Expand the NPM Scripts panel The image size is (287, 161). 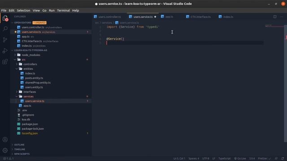coord(12,154)
